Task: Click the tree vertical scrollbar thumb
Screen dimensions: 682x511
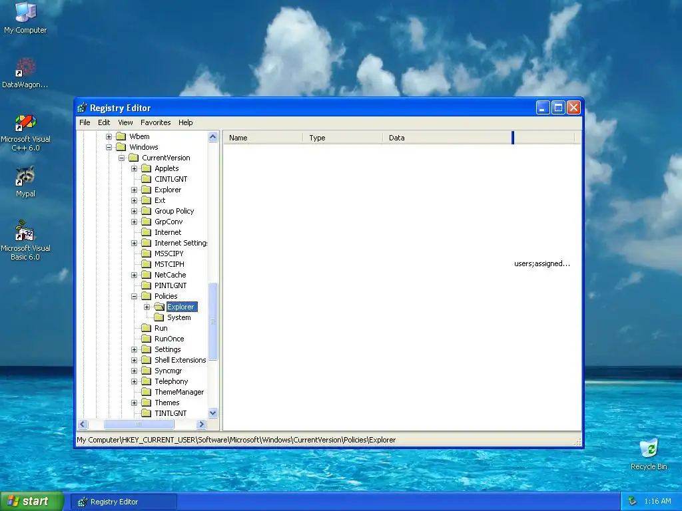Action: coord(212,321)
